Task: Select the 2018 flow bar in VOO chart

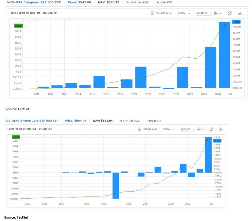Action: tap(141, 77)
